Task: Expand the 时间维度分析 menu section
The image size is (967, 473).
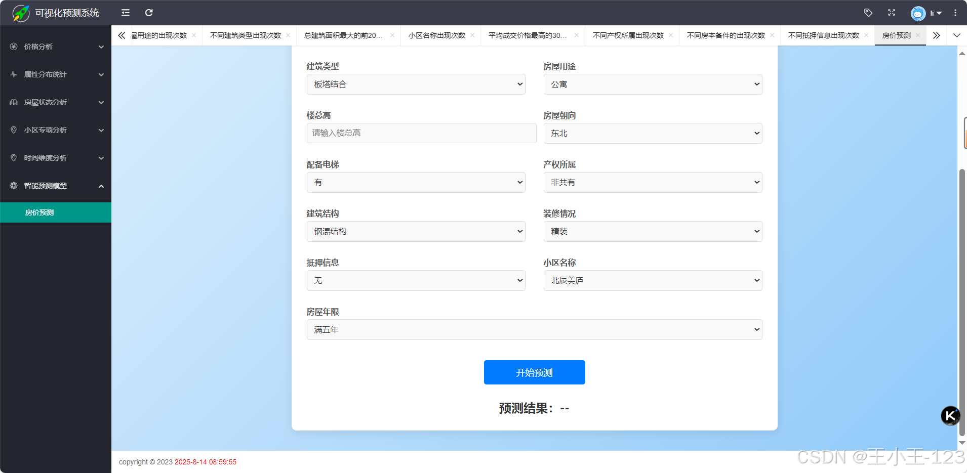Action: [x=101, y=158]
